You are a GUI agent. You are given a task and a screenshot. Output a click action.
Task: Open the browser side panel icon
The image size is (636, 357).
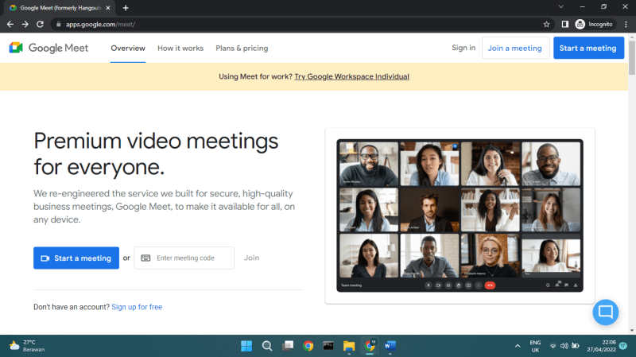[564, 25]
